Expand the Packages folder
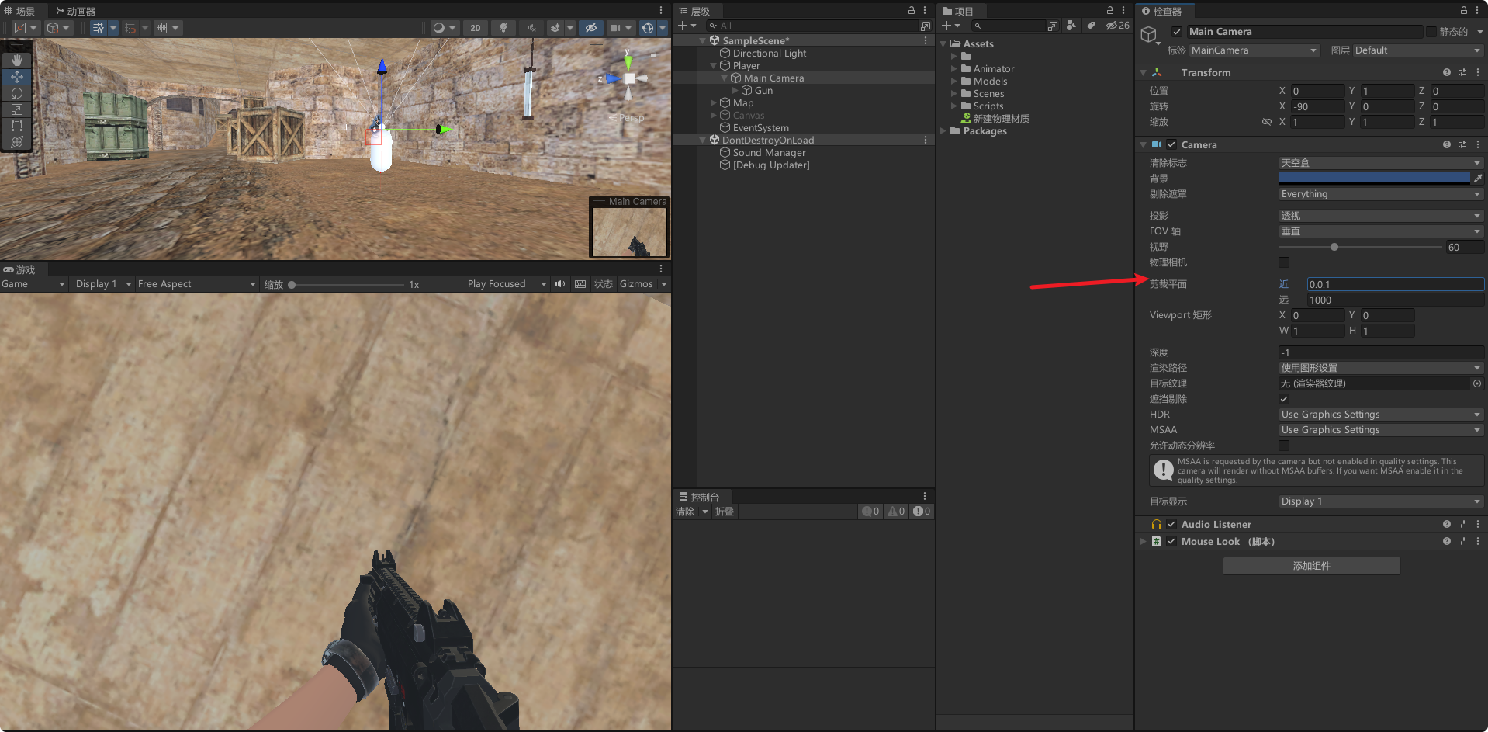 coord(943,131)
